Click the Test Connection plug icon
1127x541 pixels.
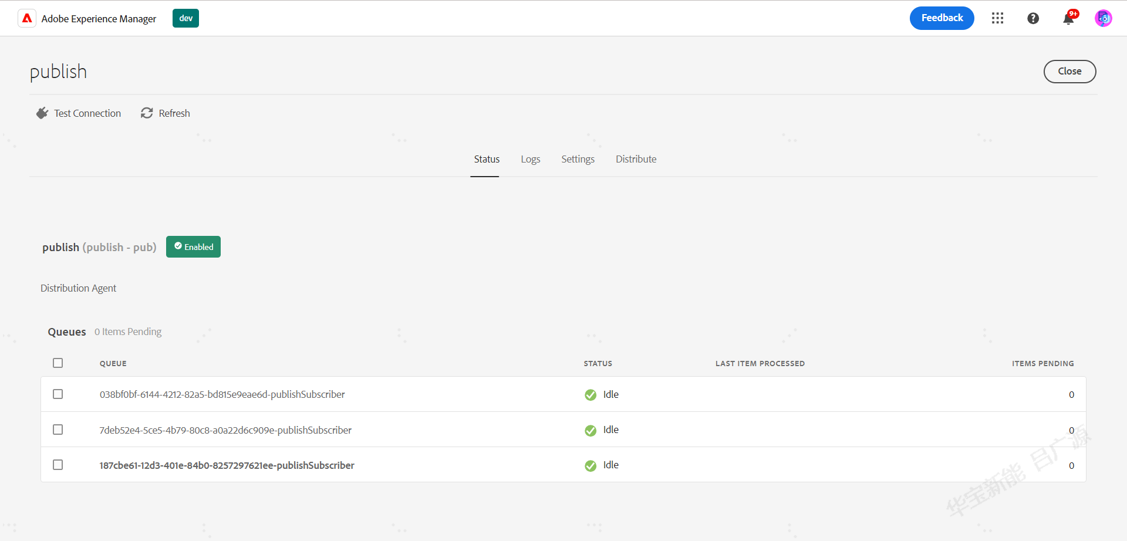(x=42, y=113)
